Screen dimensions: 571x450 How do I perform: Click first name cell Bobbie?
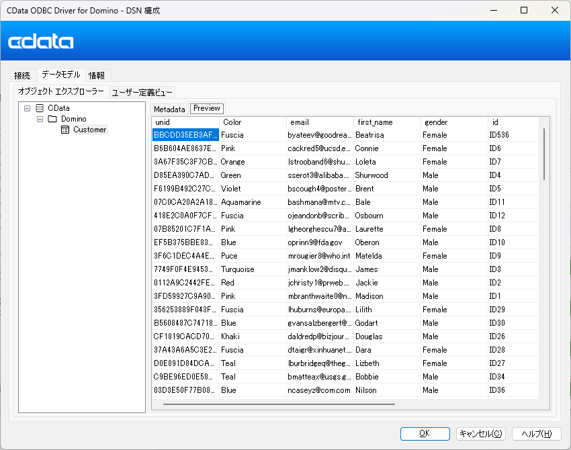coord(387,377)
